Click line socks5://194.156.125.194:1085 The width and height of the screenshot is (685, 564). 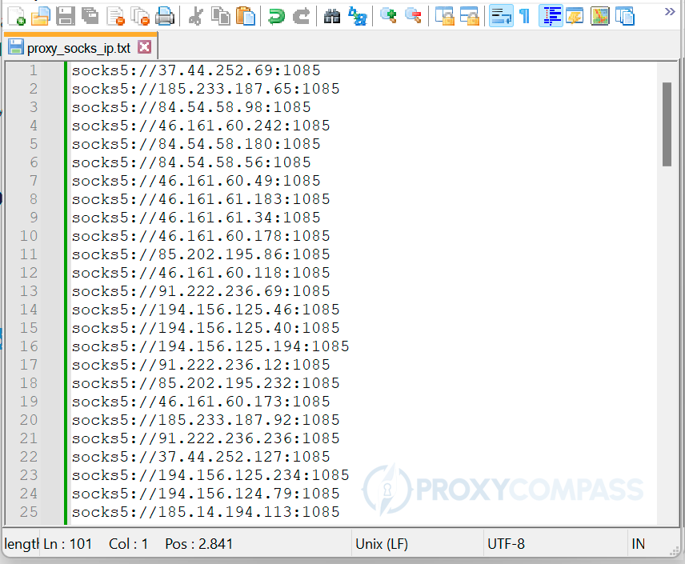coord(210,346)
